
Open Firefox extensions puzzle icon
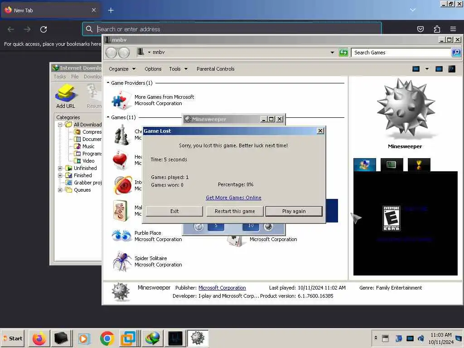pos(437,29)
